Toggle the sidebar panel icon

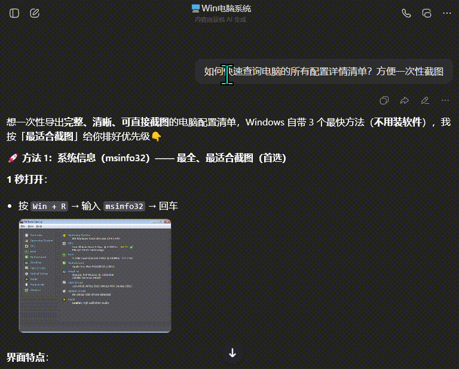tap(14, 13)
